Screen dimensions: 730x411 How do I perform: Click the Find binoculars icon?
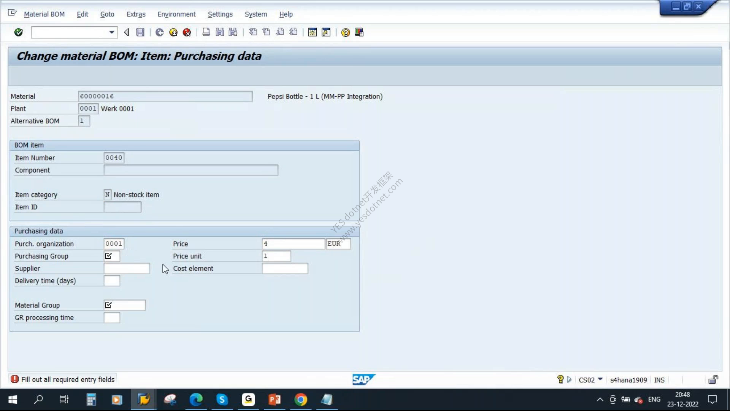pos(220,32)
